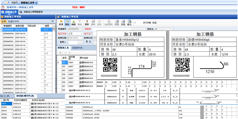Select list row S200300028

(28, 53)
